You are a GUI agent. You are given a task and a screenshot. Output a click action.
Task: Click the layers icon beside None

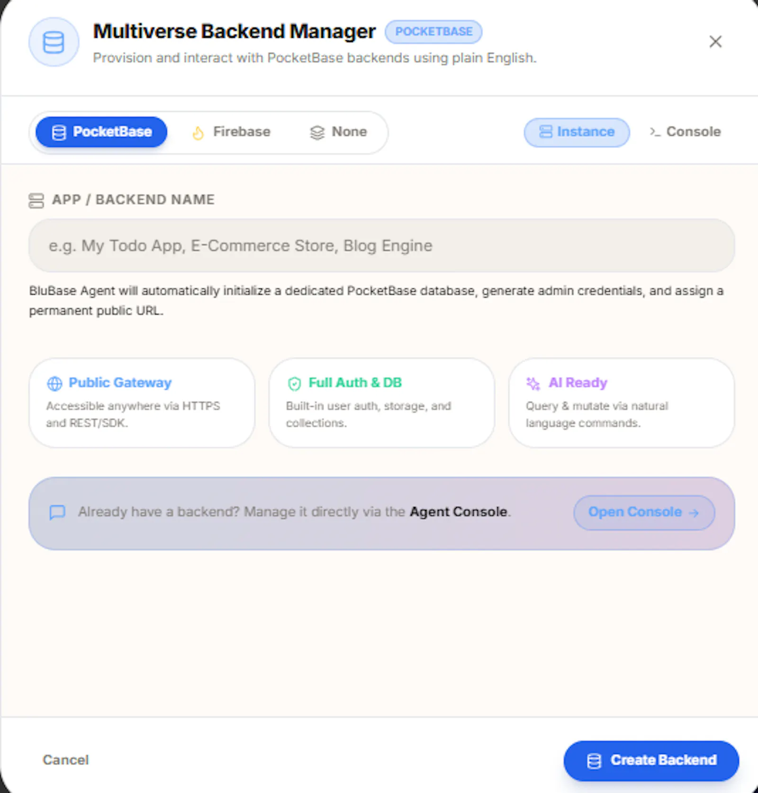click(317, 133)
